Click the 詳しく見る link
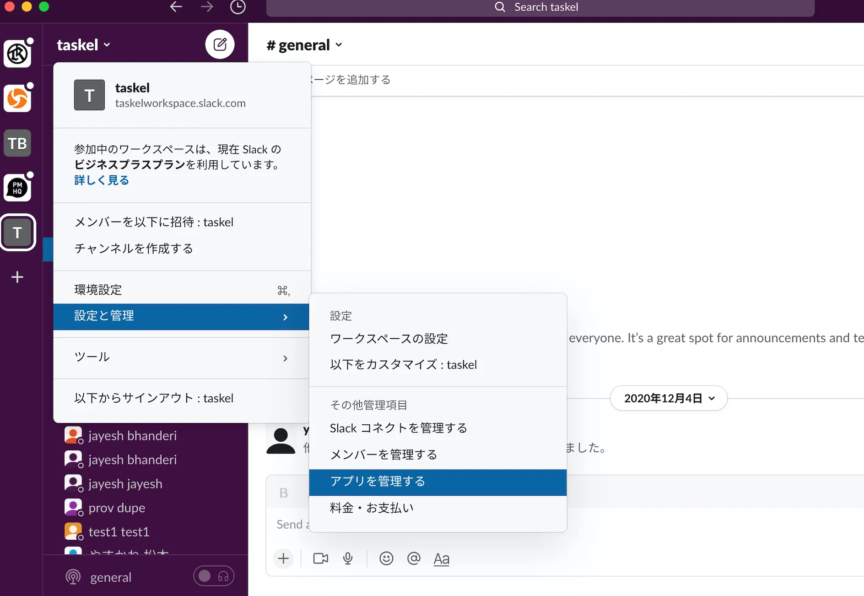 [102, 180]
